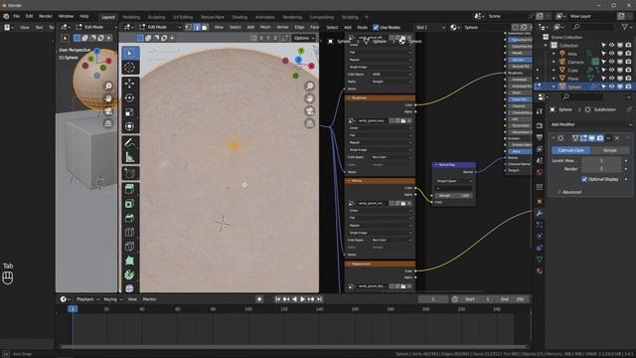Hide the Plane object with eye icon
The width and height of the screenshot is (636, 358).
pos(612,78)
